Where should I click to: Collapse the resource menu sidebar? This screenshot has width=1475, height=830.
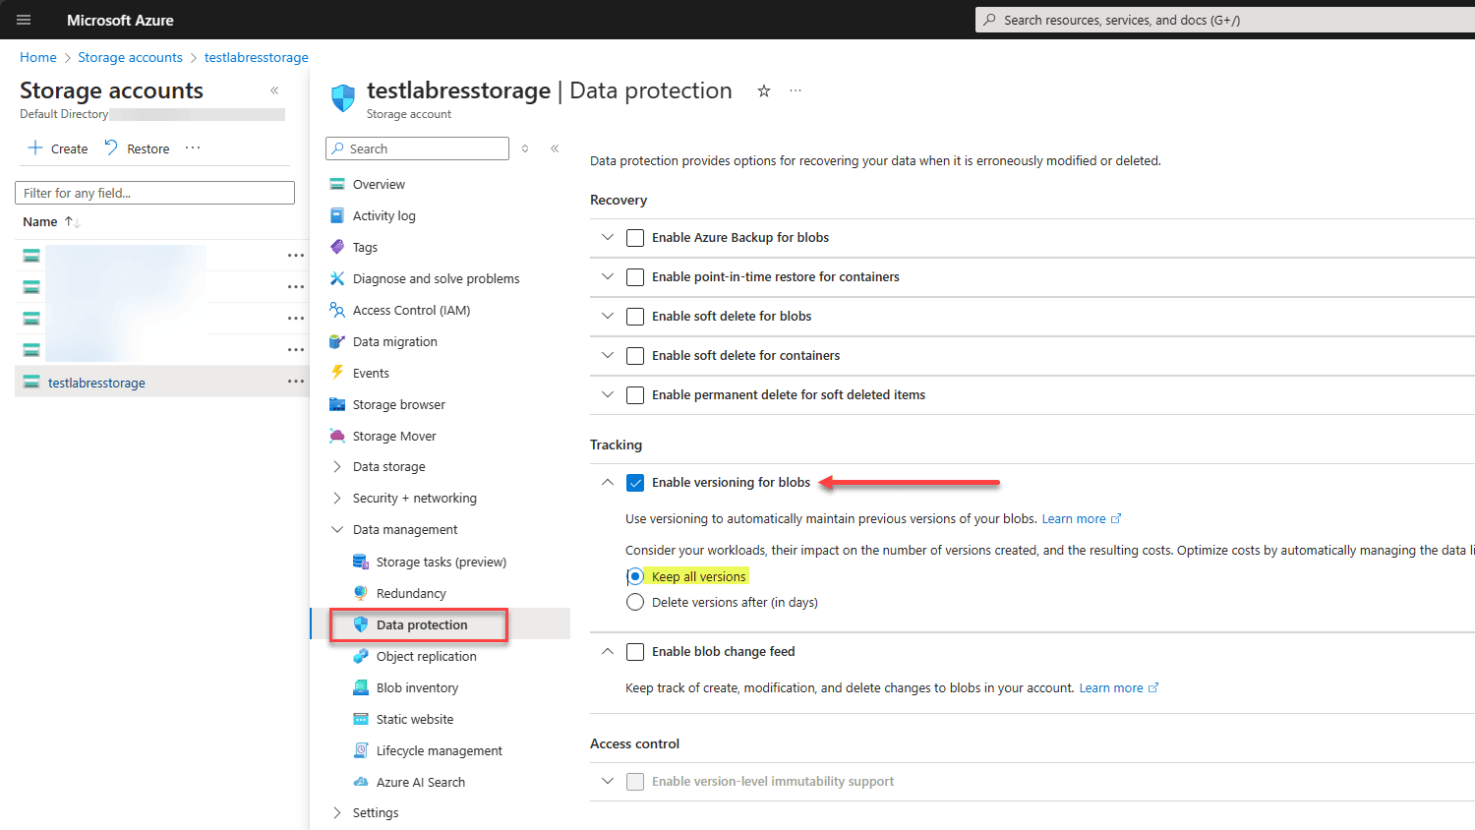pos(555,148)
